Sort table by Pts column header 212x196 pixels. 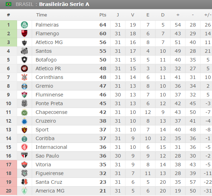pos(103,15)
